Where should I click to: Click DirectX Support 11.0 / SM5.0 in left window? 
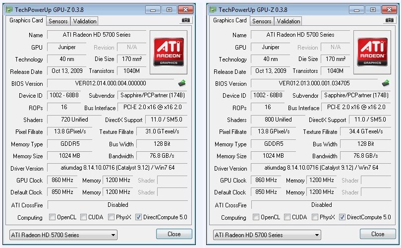(166, 120)
